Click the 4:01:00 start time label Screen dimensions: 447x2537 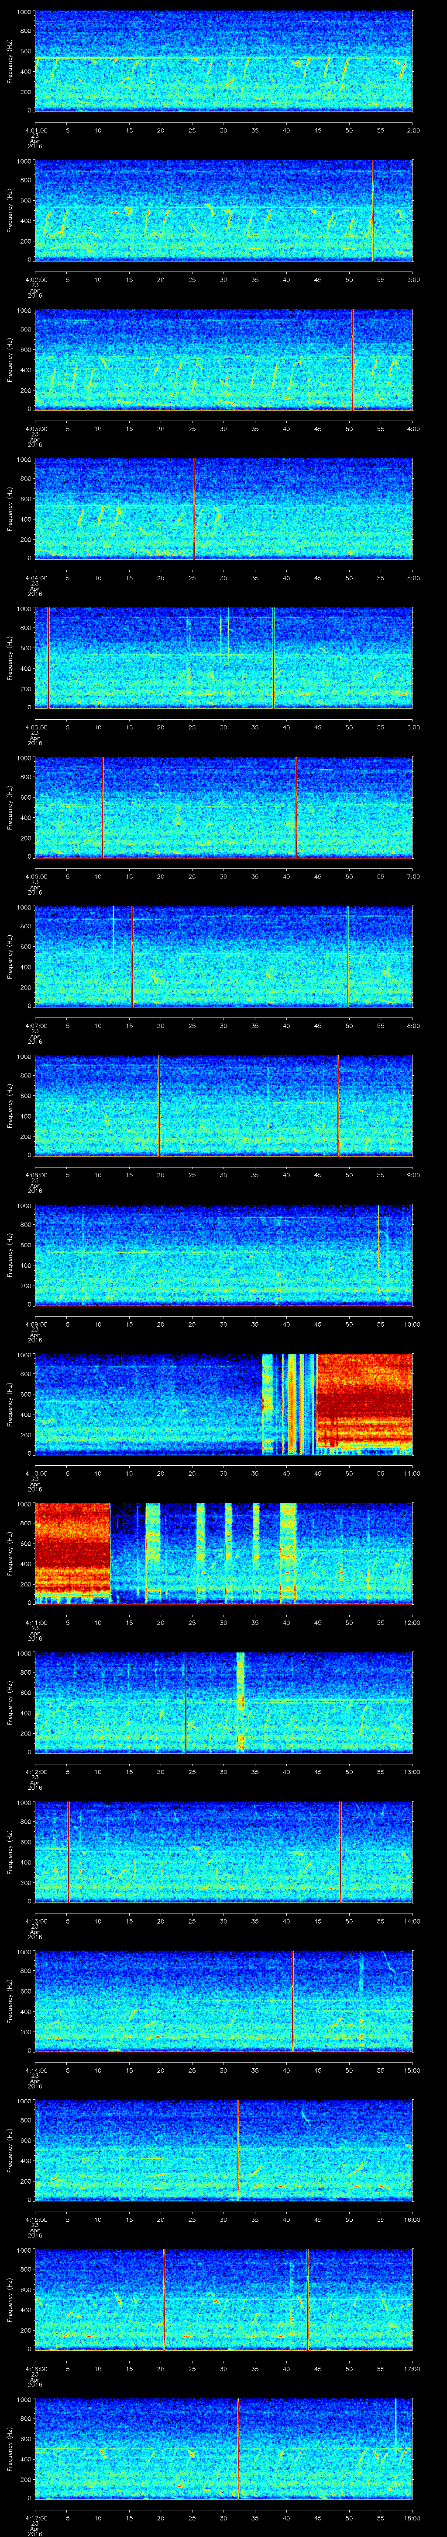click(x=35, y=128)
